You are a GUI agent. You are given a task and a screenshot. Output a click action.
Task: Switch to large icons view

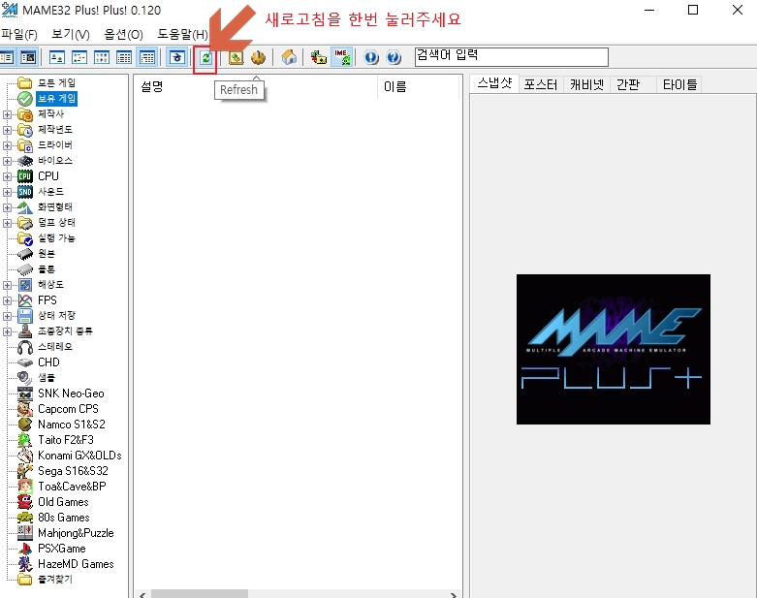[x=57, y=58]
